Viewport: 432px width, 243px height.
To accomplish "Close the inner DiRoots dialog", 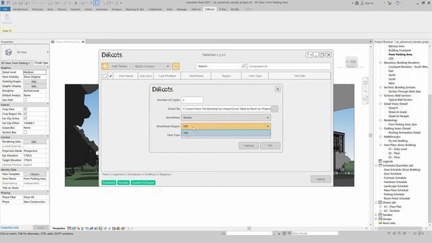I will (277, 89).
